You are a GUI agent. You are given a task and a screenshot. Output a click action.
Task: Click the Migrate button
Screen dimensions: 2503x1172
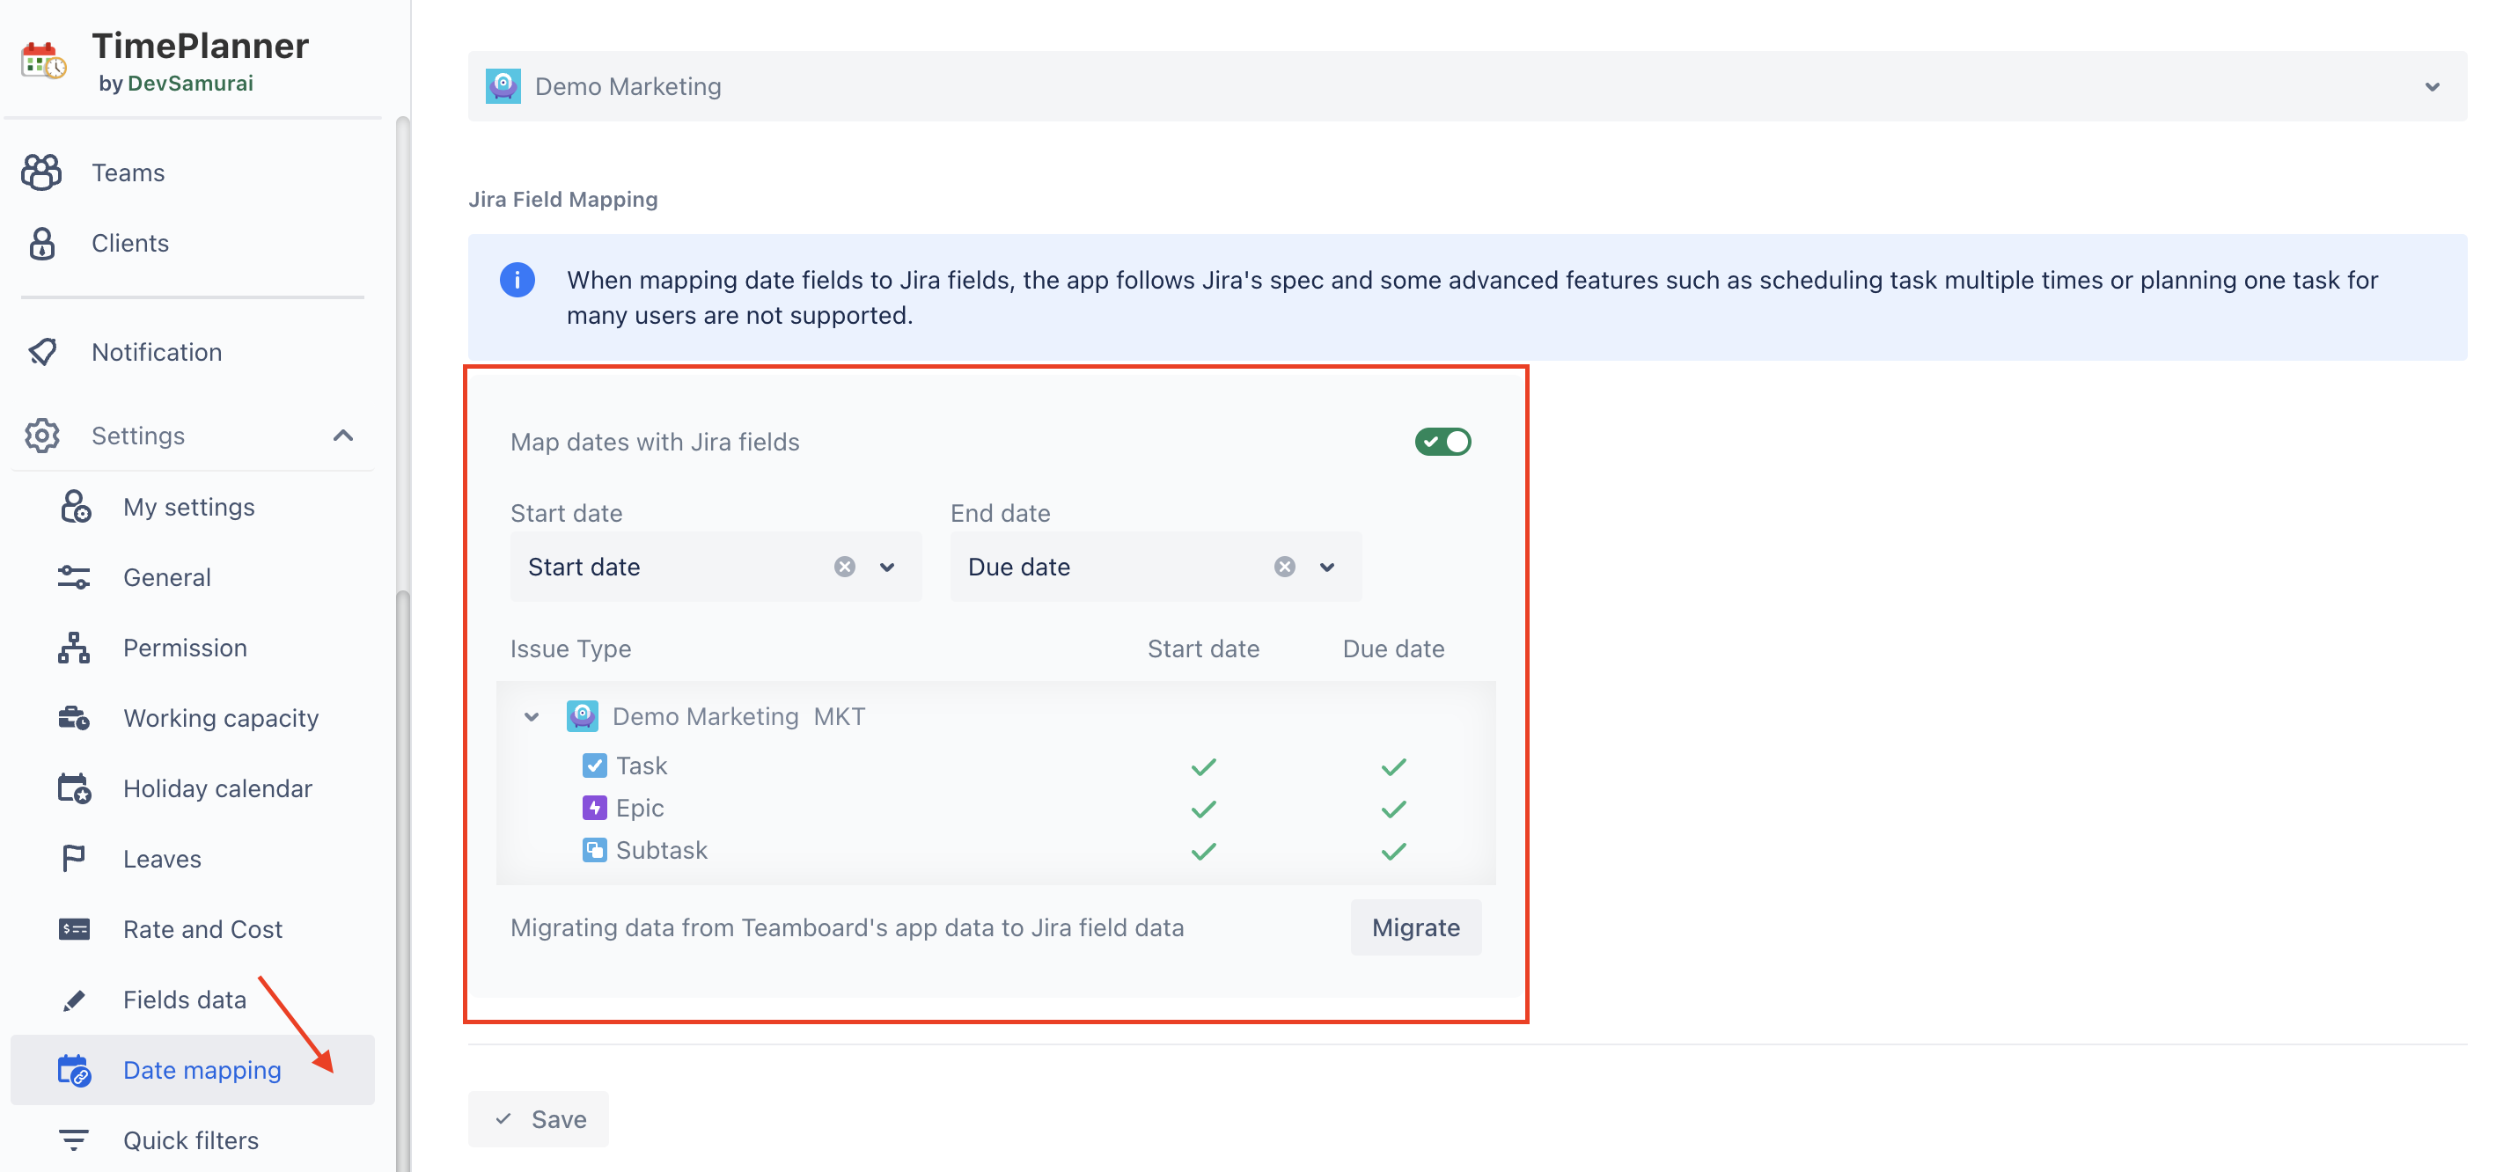click(x=1414, y=927)
